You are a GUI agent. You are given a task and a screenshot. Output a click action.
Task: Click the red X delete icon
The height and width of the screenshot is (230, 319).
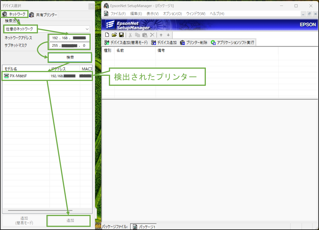pyautogui.click(x=152, y=35)
